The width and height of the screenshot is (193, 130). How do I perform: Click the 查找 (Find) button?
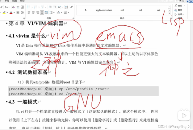[178, 6]
